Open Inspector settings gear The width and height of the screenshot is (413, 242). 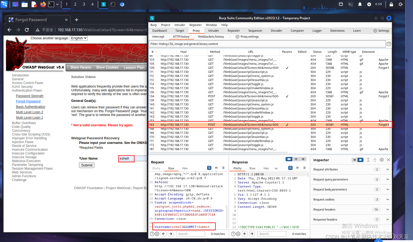[382, 160]
